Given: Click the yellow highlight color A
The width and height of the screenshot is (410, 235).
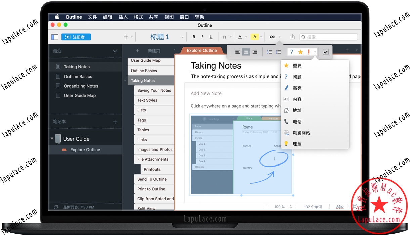Looking at the screenshot, I should tap(255, 37).
